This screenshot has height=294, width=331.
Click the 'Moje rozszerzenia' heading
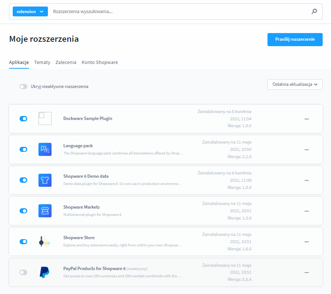(x=44, y=39)
